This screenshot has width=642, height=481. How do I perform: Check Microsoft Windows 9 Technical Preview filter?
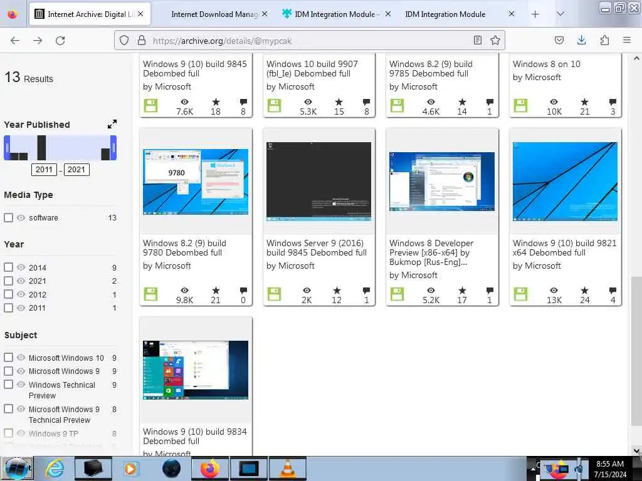point(9,409)
